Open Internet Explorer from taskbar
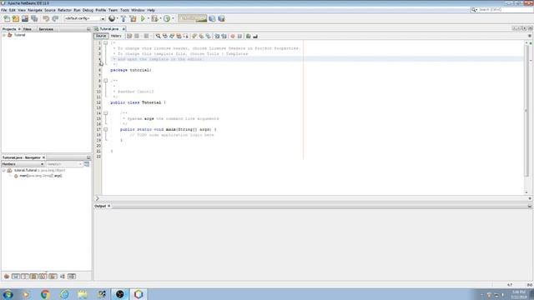This screenshot has width=534, height=300. pyautogui.click(x=64, y=294)
